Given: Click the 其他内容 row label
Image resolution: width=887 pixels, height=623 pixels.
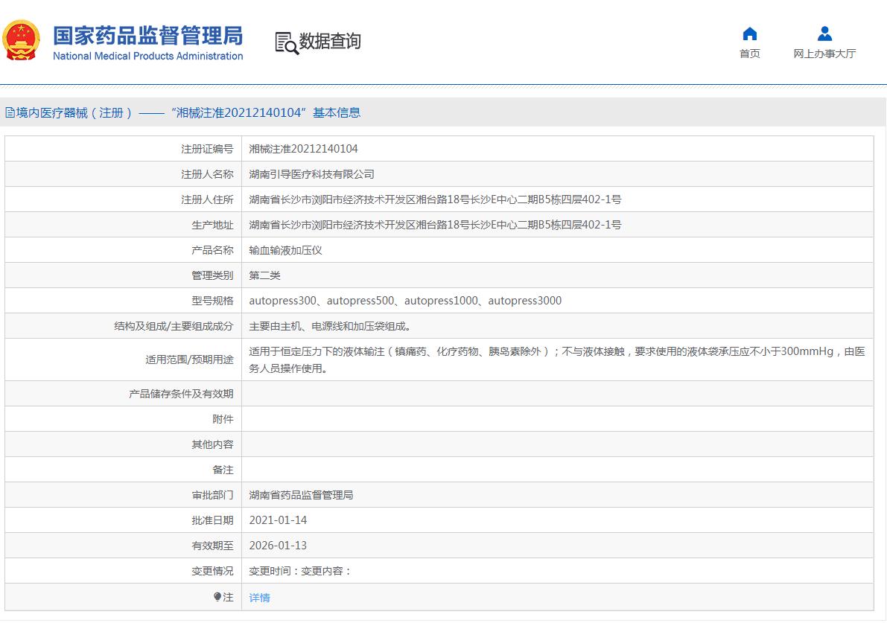Looking at the screenshot, I should click(212, 444).
